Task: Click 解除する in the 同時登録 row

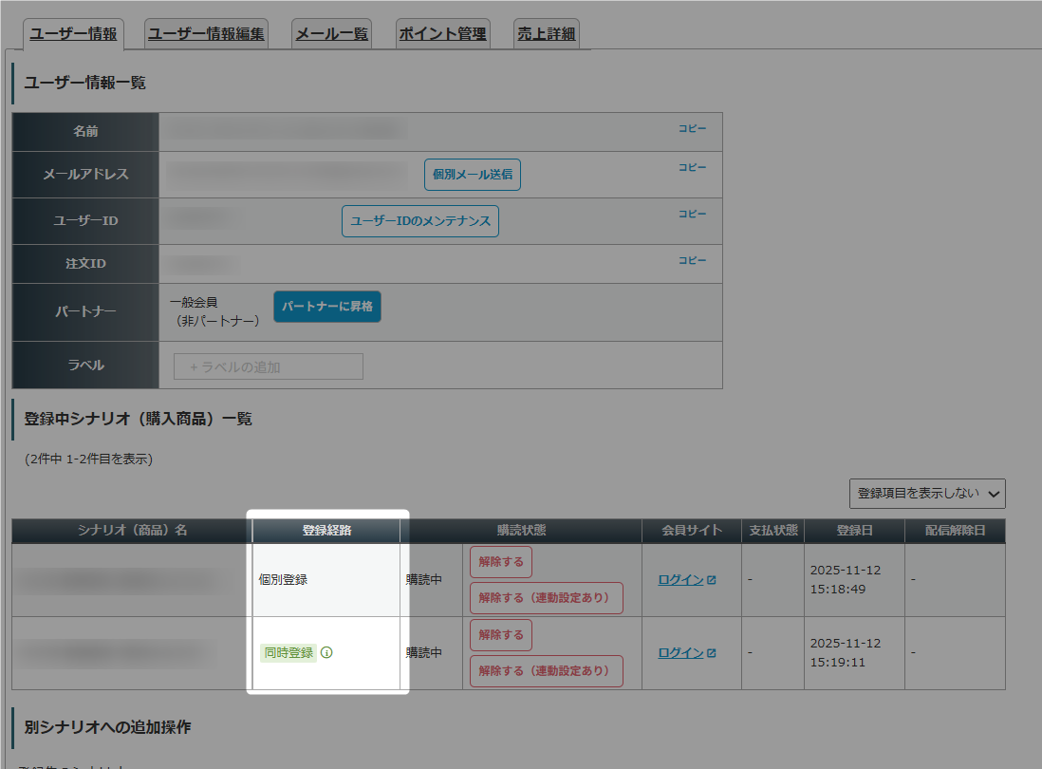Action: [501, 635]
